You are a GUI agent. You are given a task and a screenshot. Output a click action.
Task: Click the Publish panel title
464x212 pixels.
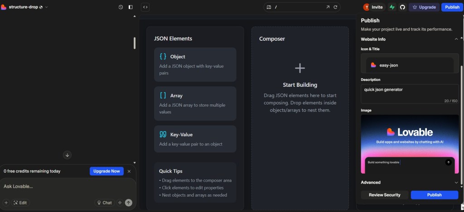(x=370, y=20)
